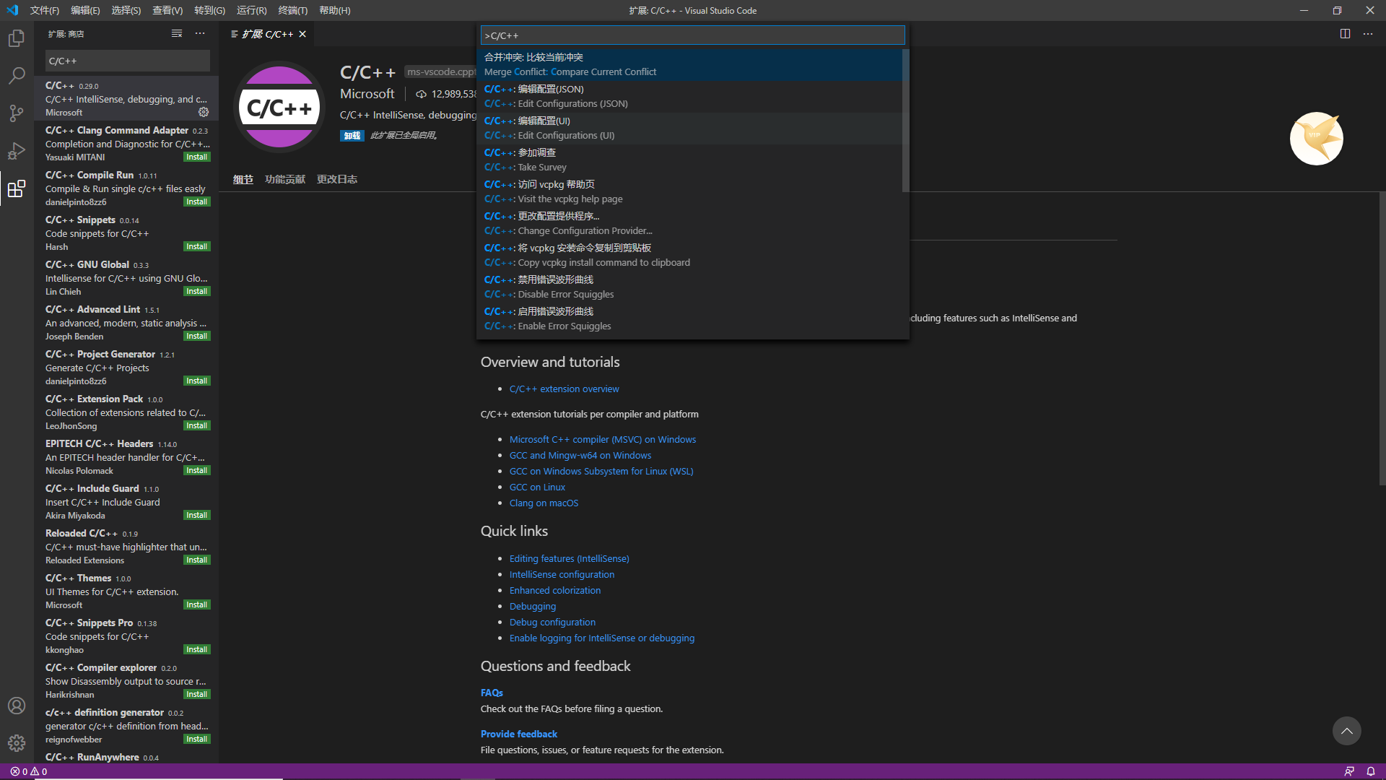Click the scroll to top arrow button
Image resolution: width=1386 pixels, height=780 pixels.
(1346, 731)
